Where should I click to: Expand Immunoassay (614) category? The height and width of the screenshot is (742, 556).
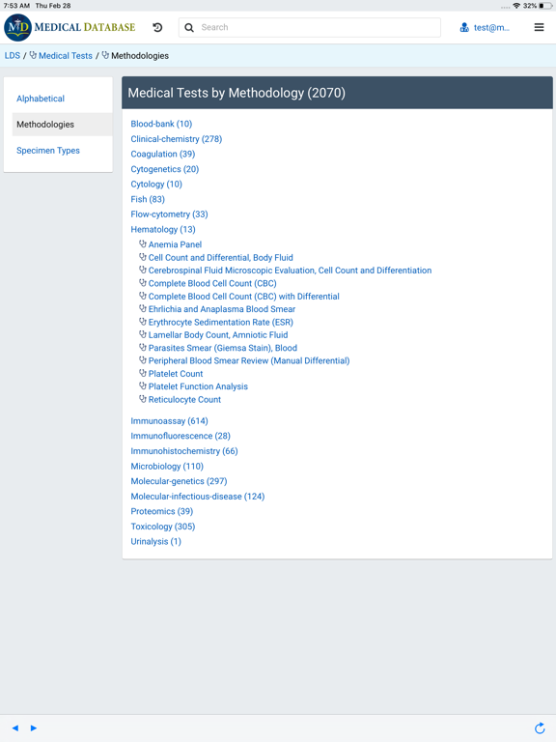[x=169, y=420]
